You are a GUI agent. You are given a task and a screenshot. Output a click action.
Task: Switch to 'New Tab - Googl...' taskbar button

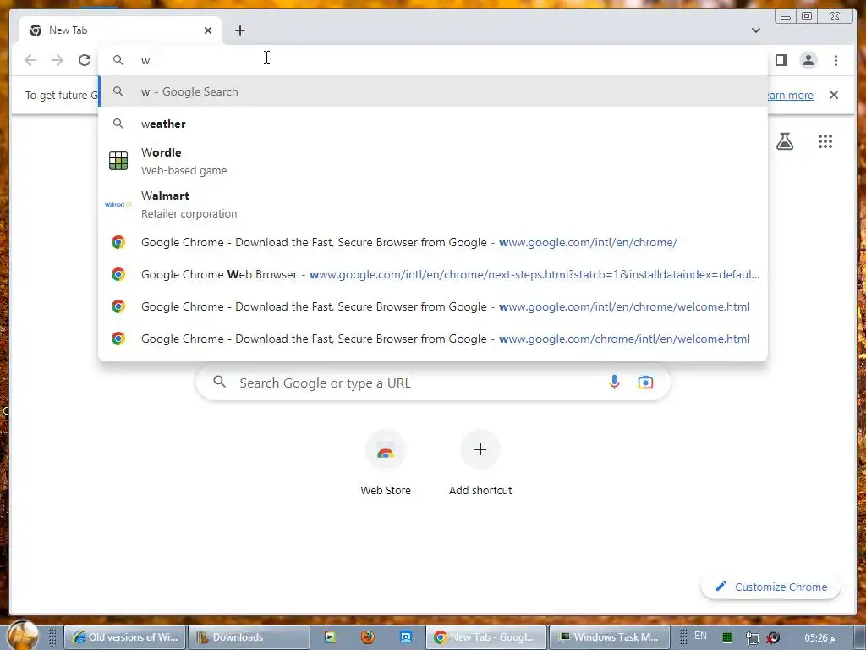coord(486,637)
